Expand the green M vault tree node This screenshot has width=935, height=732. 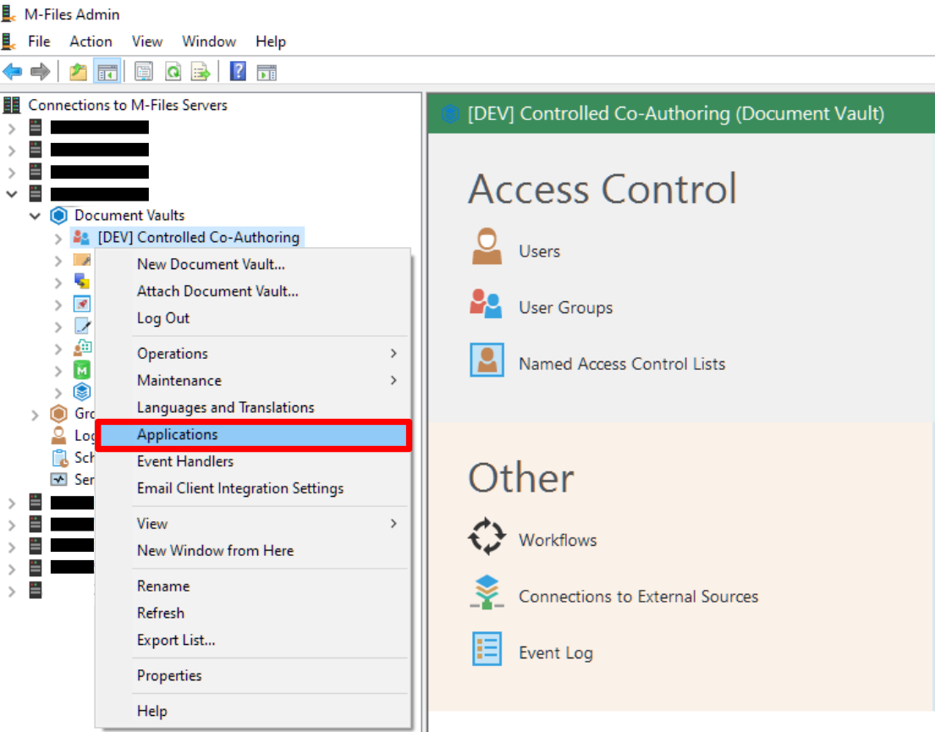point(58,371)
